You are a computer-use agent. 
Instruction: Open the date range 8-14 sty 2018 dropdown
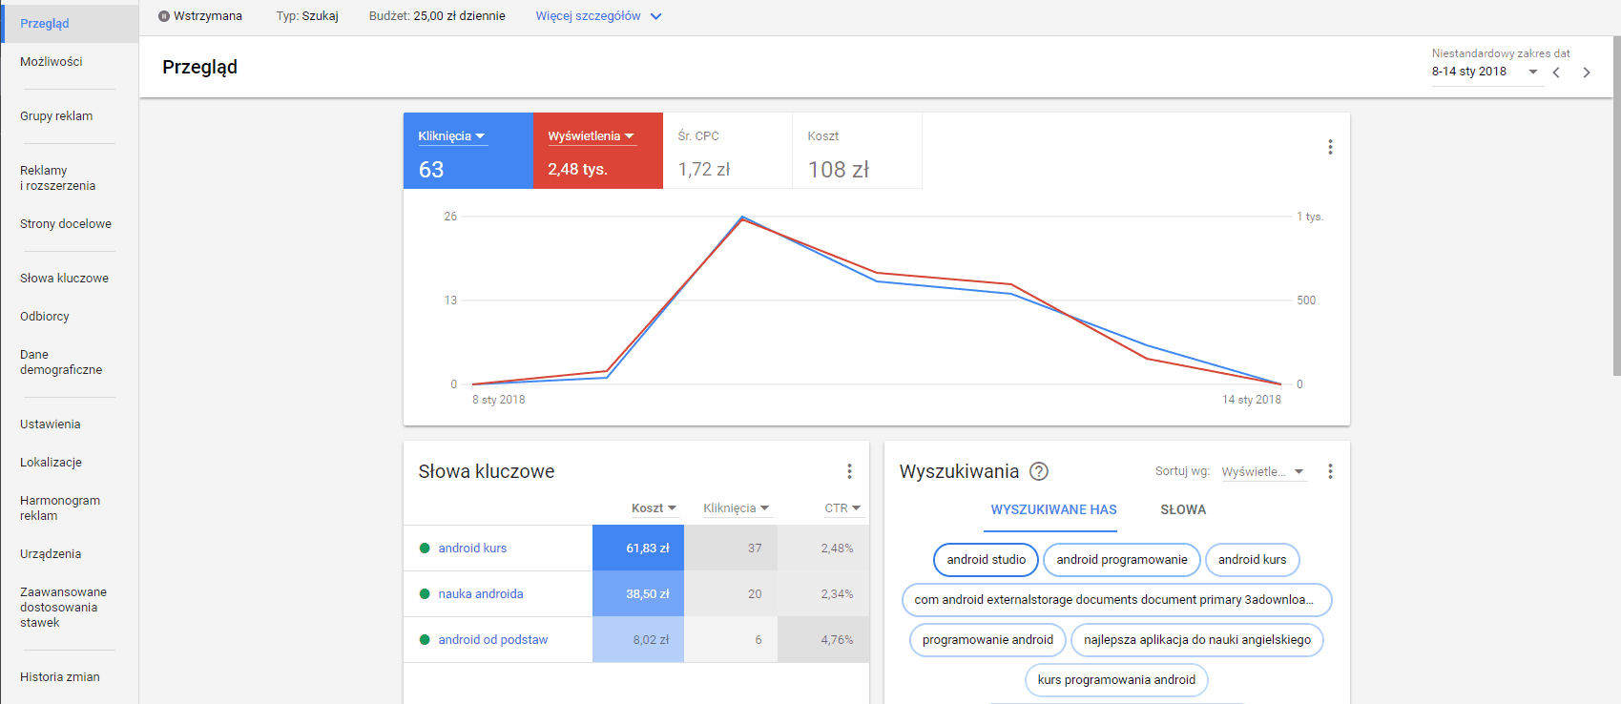(x=1486, y=72)
